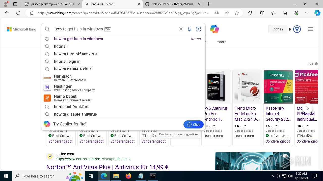
Task: Click the Chat button for Copilot
Action: point(194,124)
